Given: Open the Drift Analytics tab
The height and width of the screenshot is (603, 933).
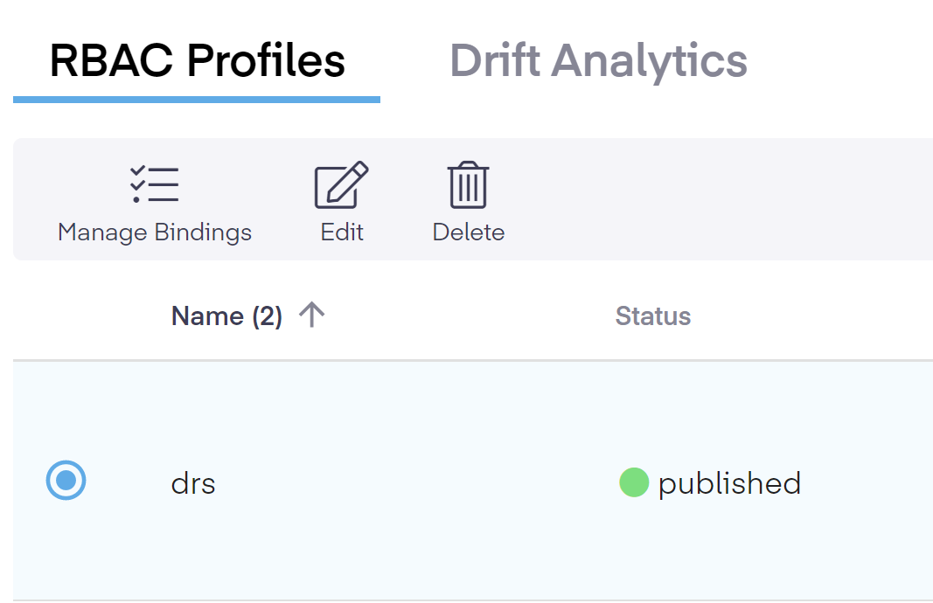Looking at the screenshot, I should (x=598, y=61).
